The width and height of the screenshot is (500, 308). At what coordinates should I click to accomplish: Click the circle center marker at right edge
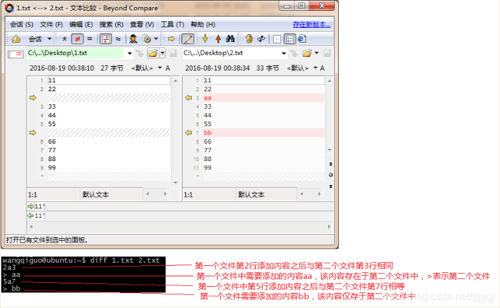[x=331, y=175]
